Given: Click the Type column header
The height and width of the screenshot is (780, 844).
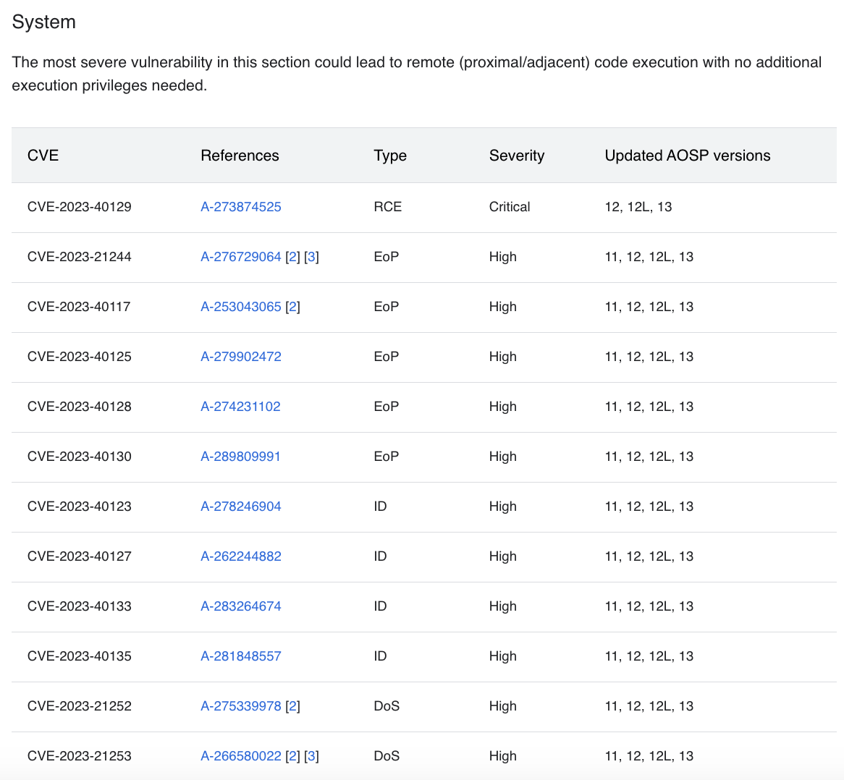Looking at the screenshot, I should tap(390, 156).
